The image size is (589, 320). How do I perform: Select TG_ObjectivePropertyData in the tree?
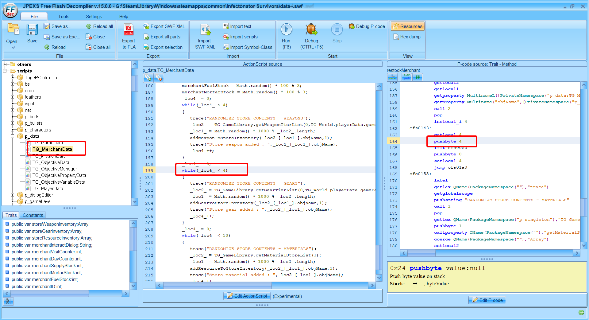click(x=59, y=175)
